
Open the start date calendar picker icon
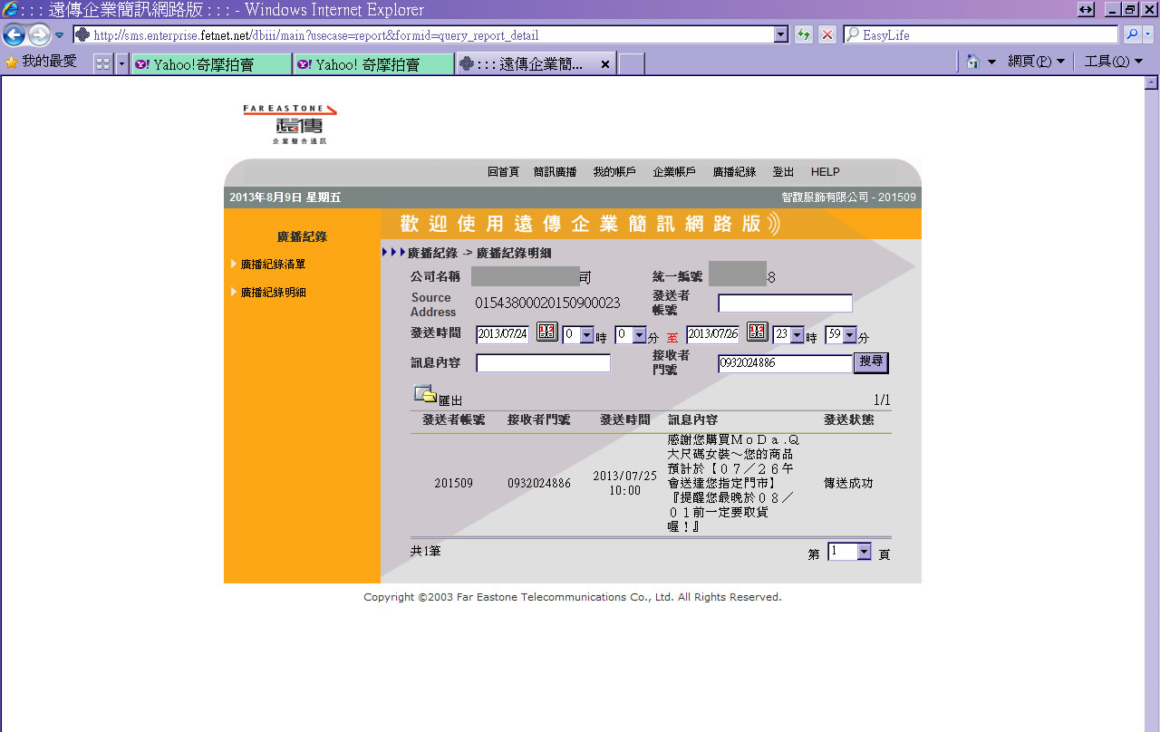547,332
